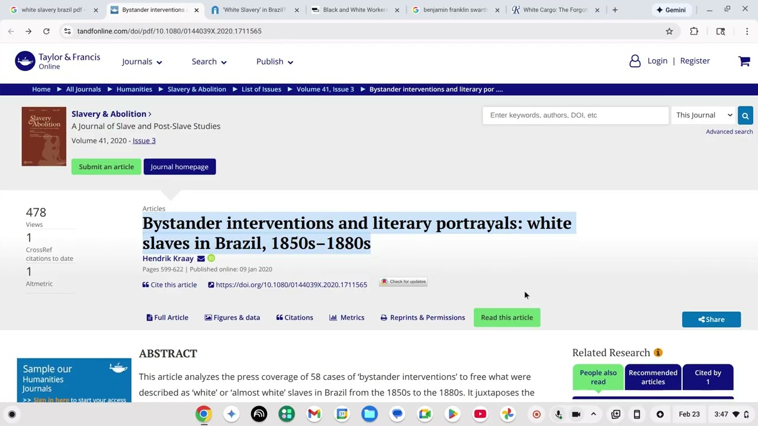Open the This Journal scope dropdown
758x426 pixels.
tap(704, 115)
